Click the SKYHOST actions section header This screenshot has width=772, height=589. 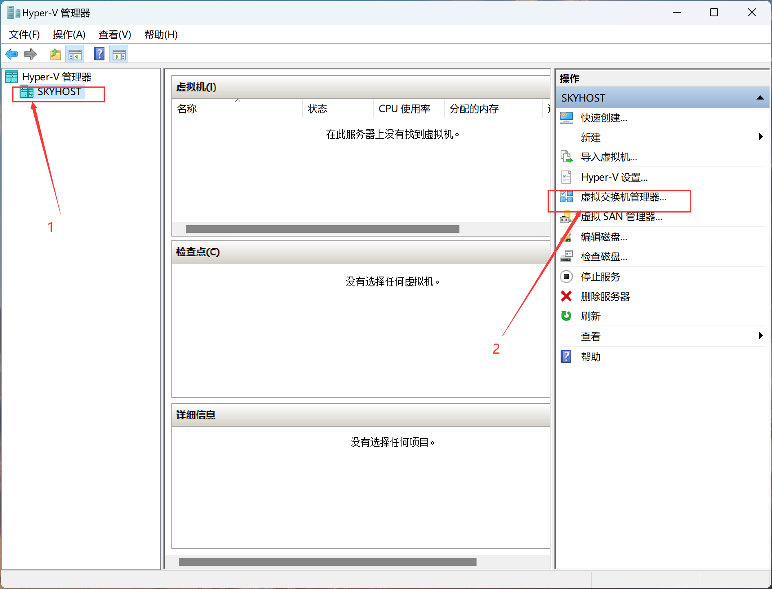click(x=662, y=98)
